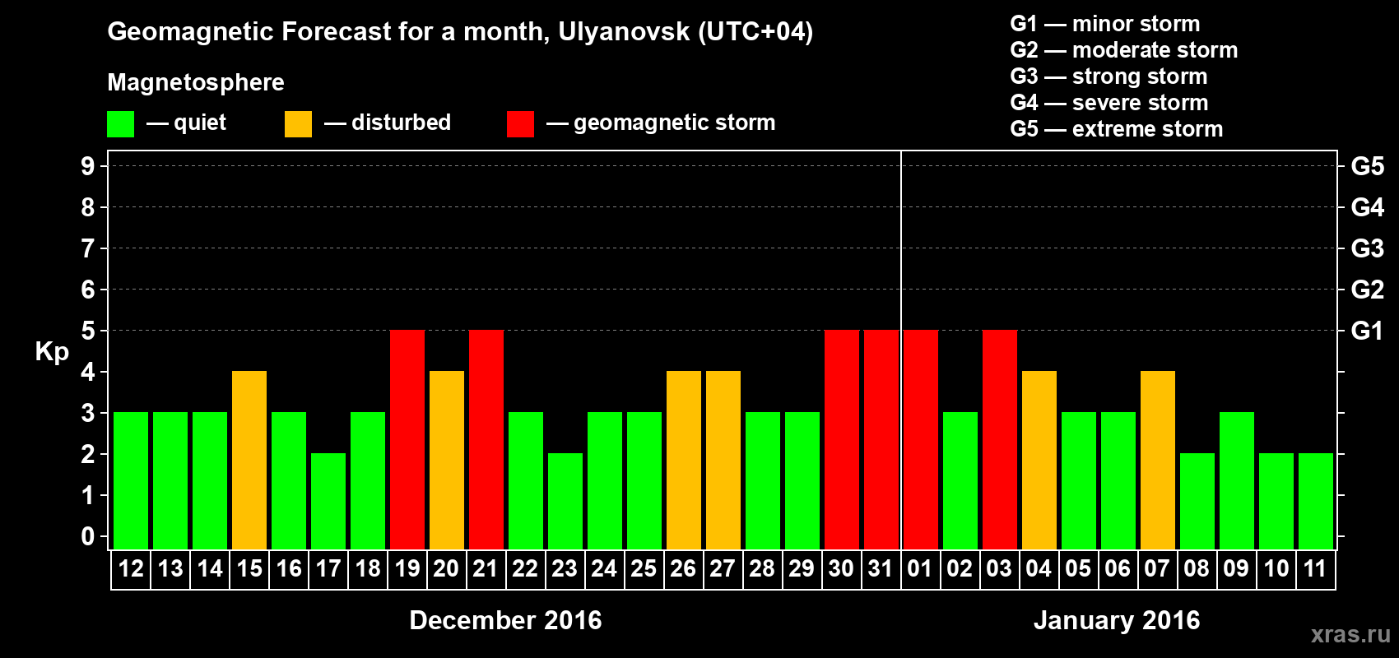Click the Geomagnetic Forecast chart title
Viewport: 1399px width, 658px height.
coord(460,32)
